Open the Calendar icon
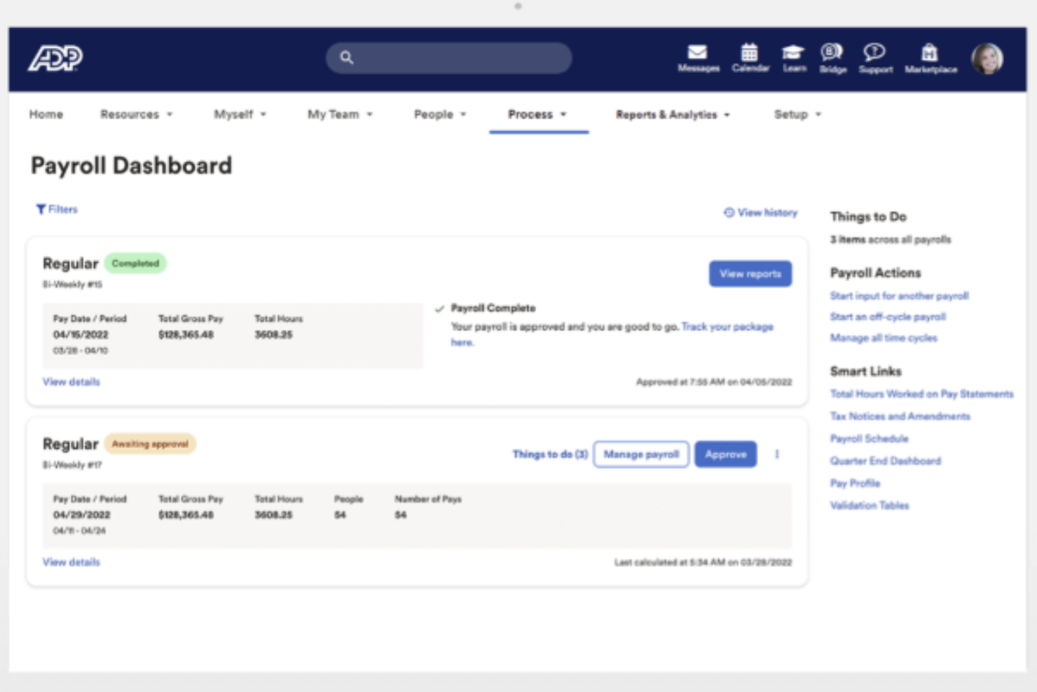1037x692 pixels. tap(750, 53)
